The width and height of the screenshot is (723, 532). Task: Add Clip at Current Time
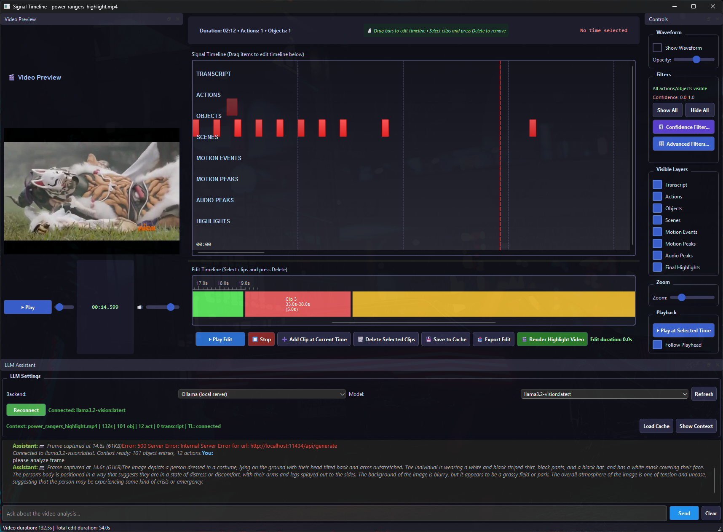314,339
